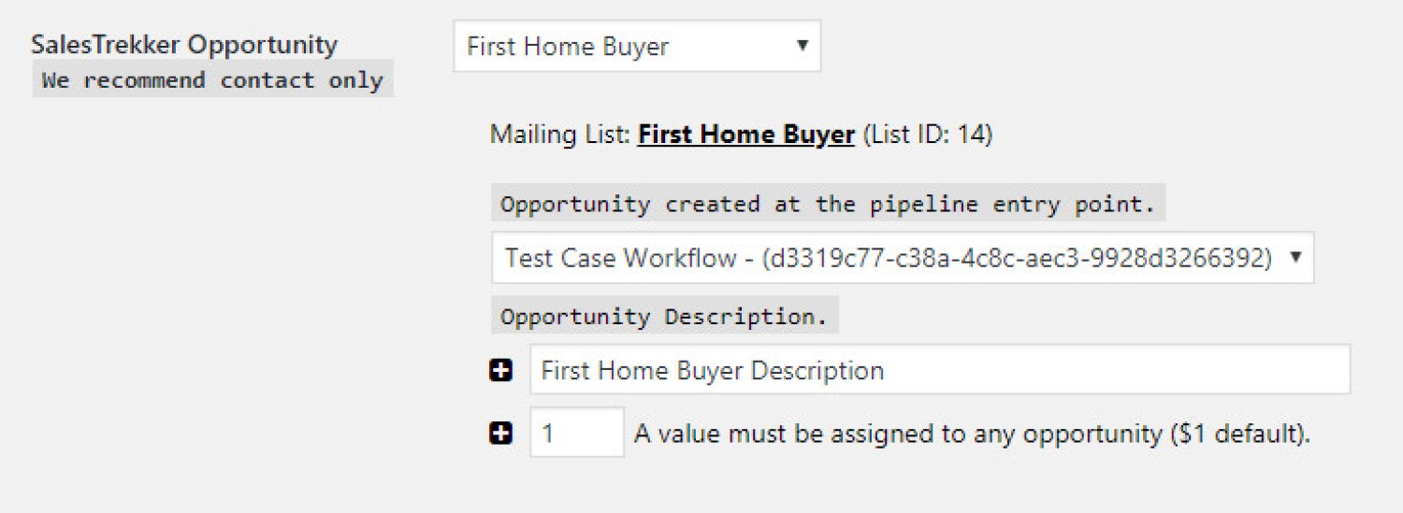Screen dimensions: 1403x513
Task: Click the word 'Description' inside the description input
Action: [x=817, y=370]
